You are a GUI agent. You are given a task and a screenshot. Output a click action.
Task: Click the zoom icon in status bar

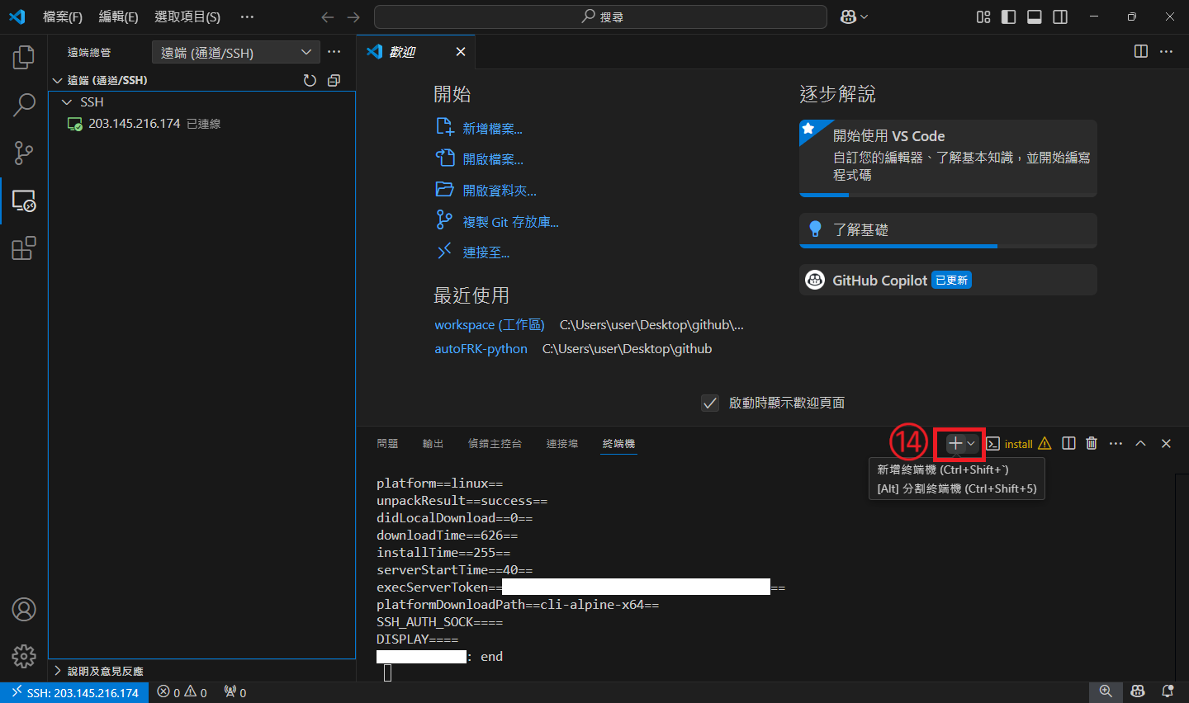click(1106, 692)
